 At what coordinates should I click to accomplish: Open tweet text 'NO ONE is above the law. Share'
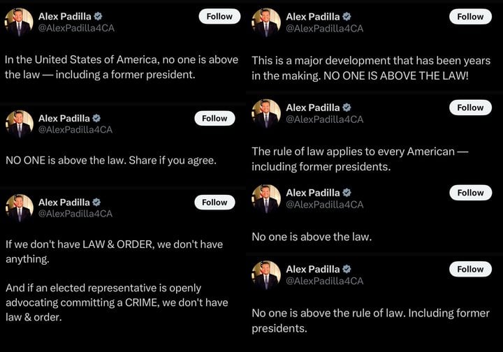click(111, 160)
